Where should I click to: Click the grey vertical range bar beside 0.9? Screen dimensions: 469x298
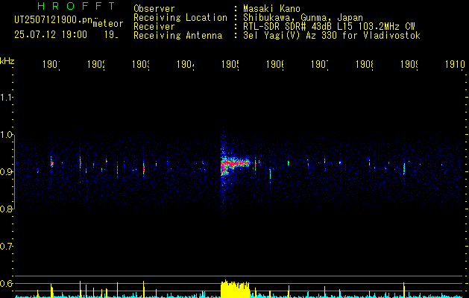14,172
